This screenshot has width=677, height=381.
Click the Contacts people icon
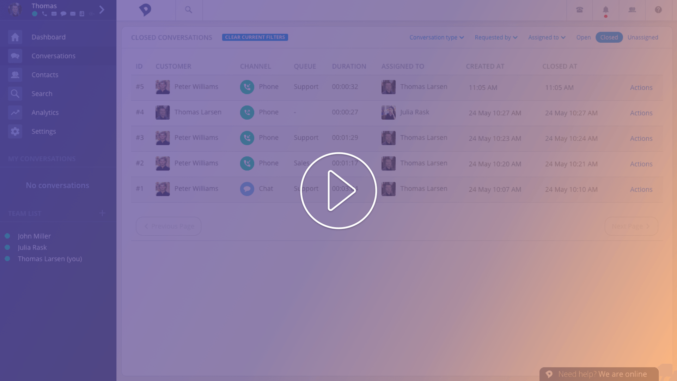(x=15, y=75)
